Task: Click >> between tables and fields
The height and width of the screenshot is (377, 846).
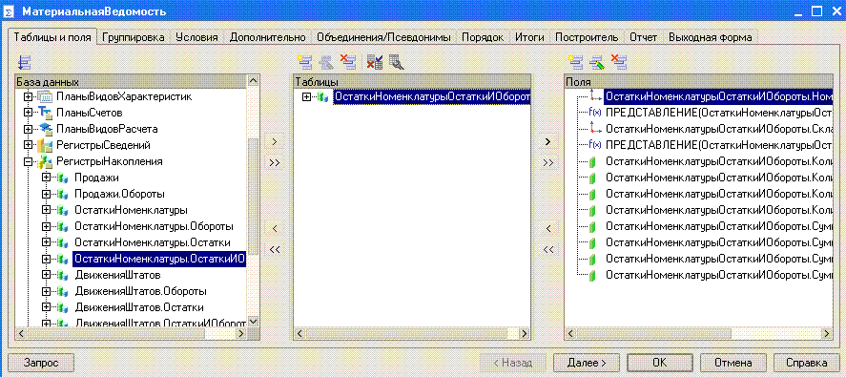Action: click(x=548, y=162)
